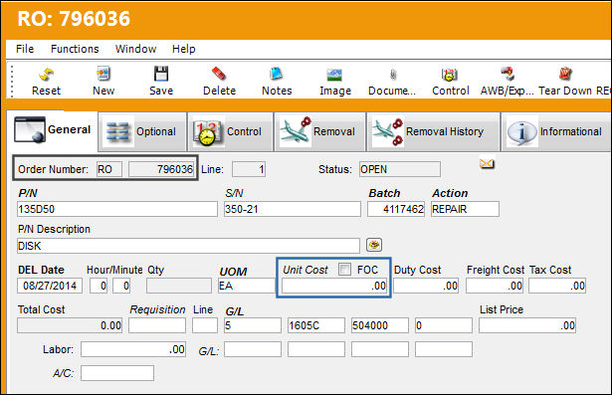Click the Batch field 4117462
This screenshot has height=395, width=612.
coord(396,209)
